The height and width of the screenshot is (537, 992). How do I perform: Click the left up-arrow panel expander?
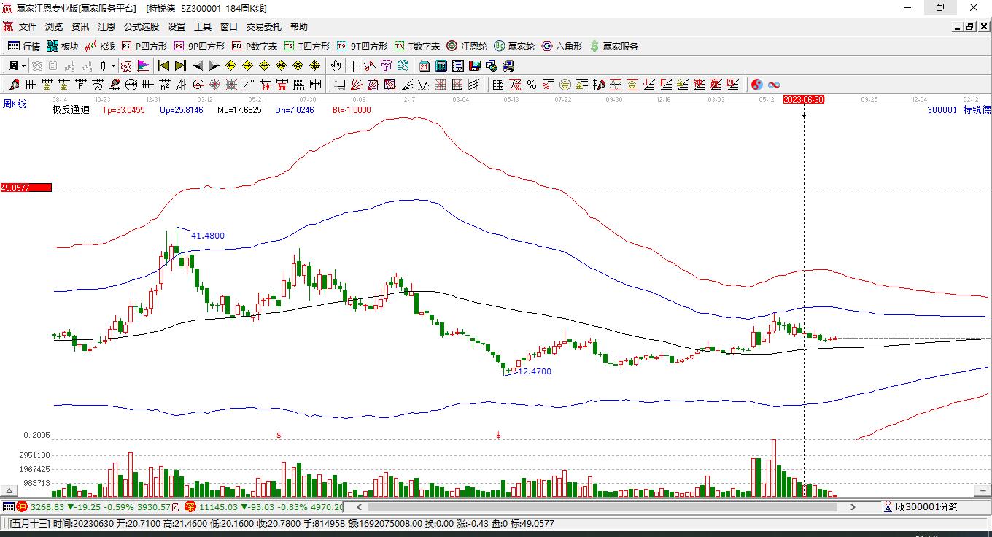[9, 491]
